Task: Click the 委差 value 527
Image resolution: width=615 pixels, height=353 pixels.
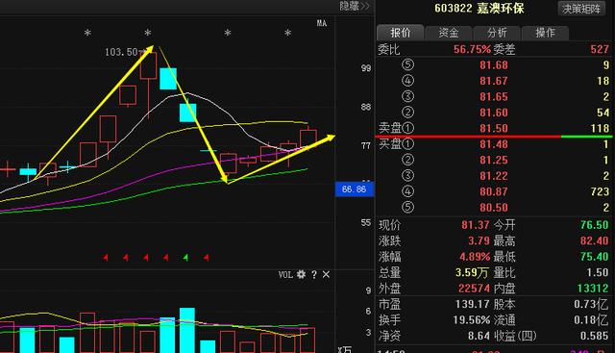Action: [x=600, y=49]
